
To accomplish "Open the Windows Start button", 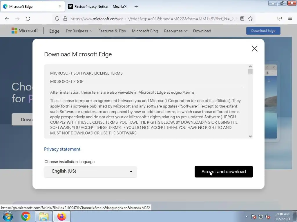I will pos(8,216).
